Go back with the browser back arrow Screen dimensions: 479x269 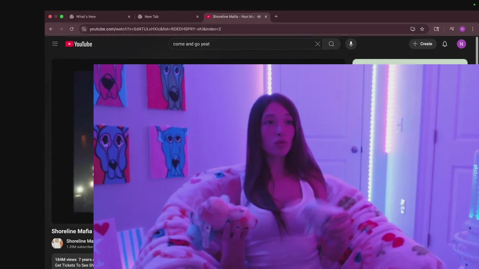tap(51, 29)
